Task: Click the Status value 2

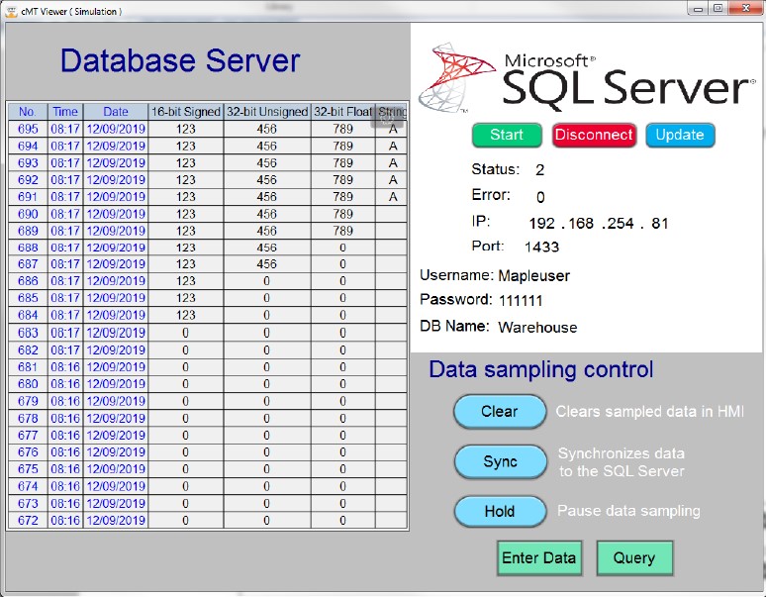Action: (539, 170)
